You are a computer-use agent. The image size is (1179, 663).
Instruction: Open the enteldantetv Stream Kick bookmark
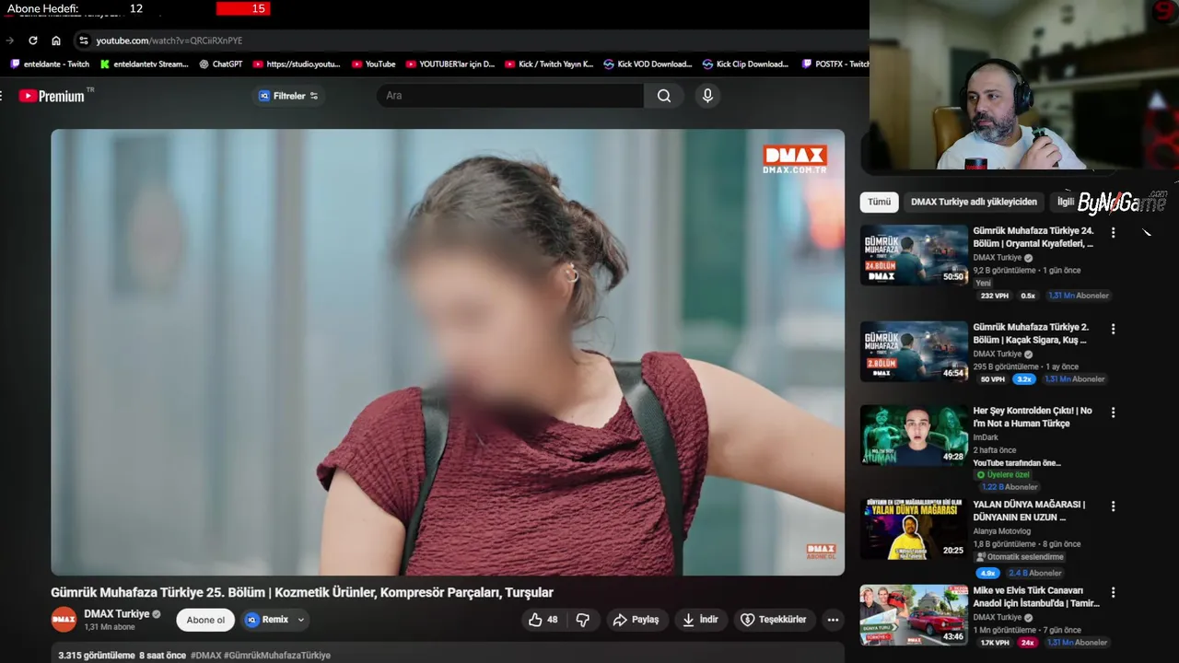[x=144, y=64]
